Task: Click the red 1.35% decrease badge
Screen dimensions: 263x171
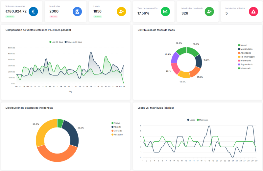Action: coord(53,16)
